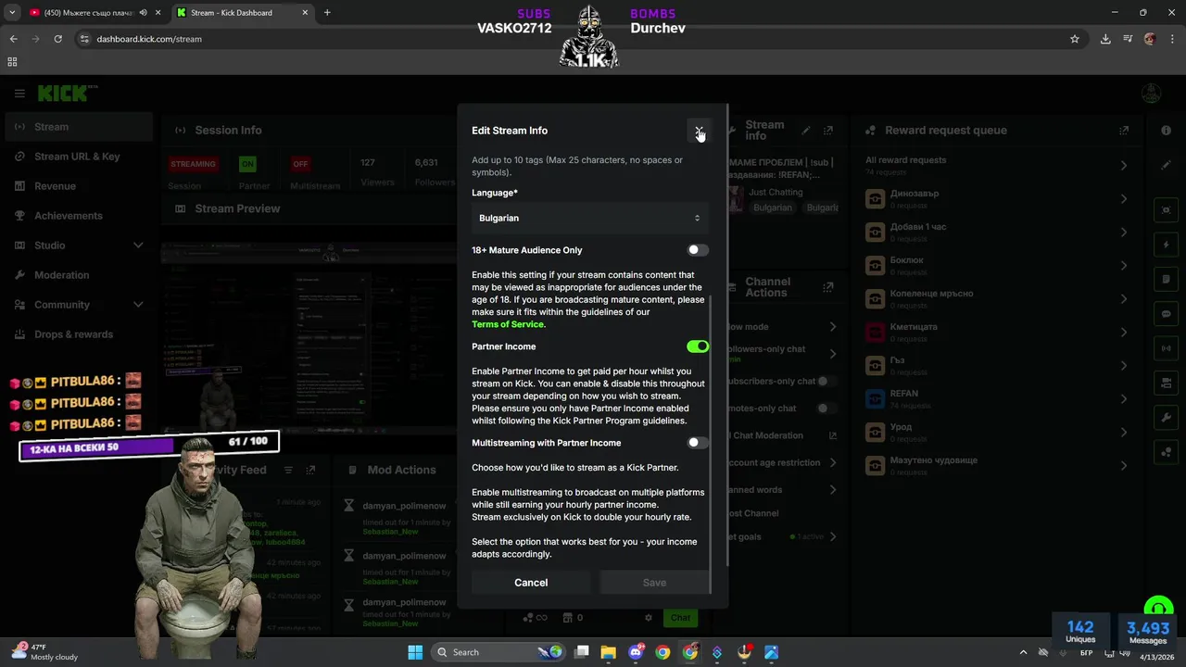
Task: Pop out the Activity Feed panel
Action: pos(311,471)
